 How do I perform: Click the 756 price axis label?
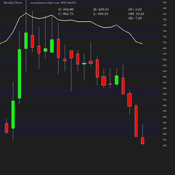[x=164, y=31]
